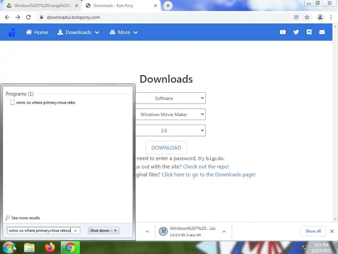Click the page scrollbar down arrow
Screen dimensions: 338x254
(335, 219)
